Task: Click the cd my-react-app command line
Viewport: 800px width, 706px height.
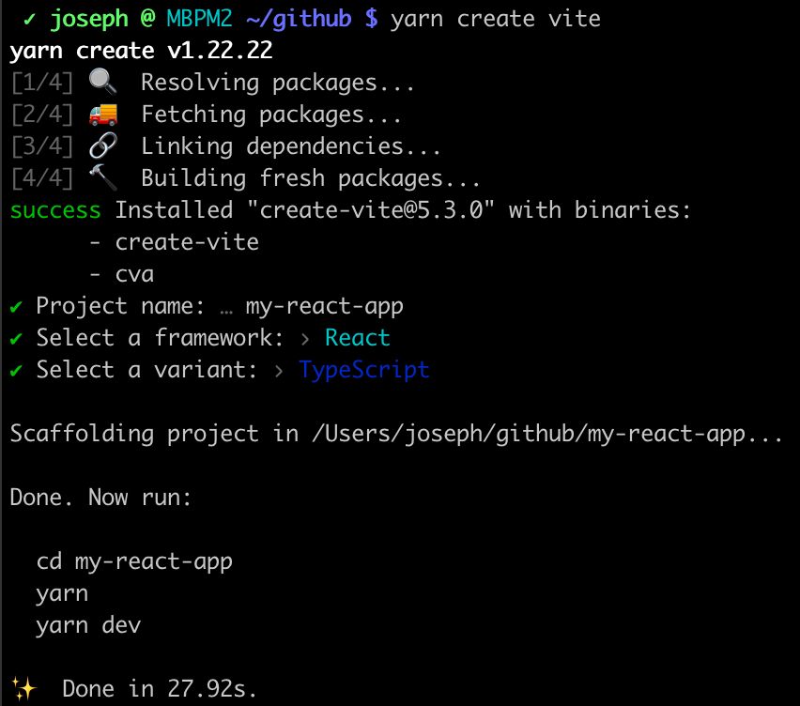Action: point(134,561)
